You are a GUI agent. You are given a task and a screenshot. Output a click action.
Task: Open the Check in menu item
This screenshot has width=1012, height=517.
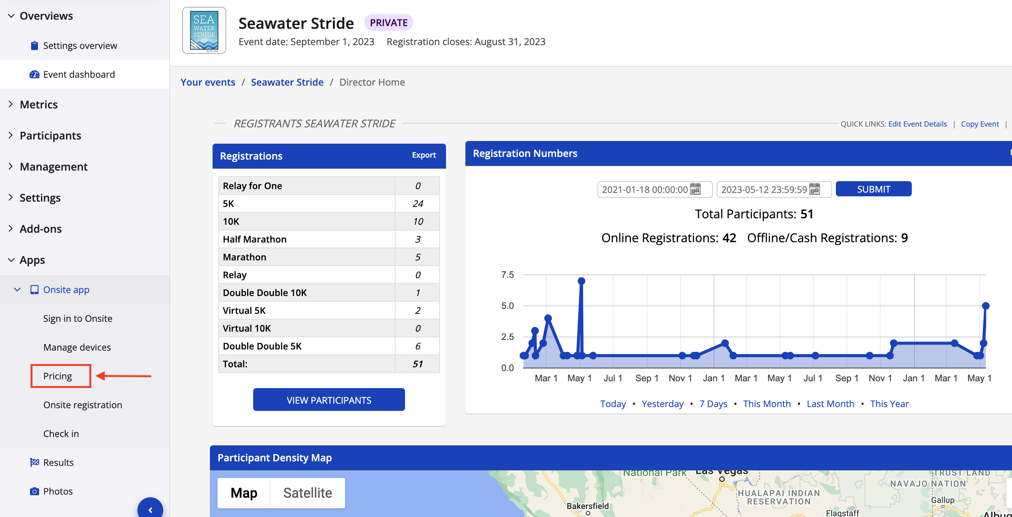[x=61, y=434]
